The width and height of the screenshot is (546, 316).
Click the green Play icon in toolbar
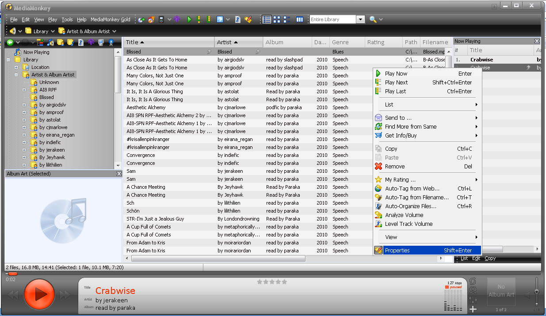(189, 19)
